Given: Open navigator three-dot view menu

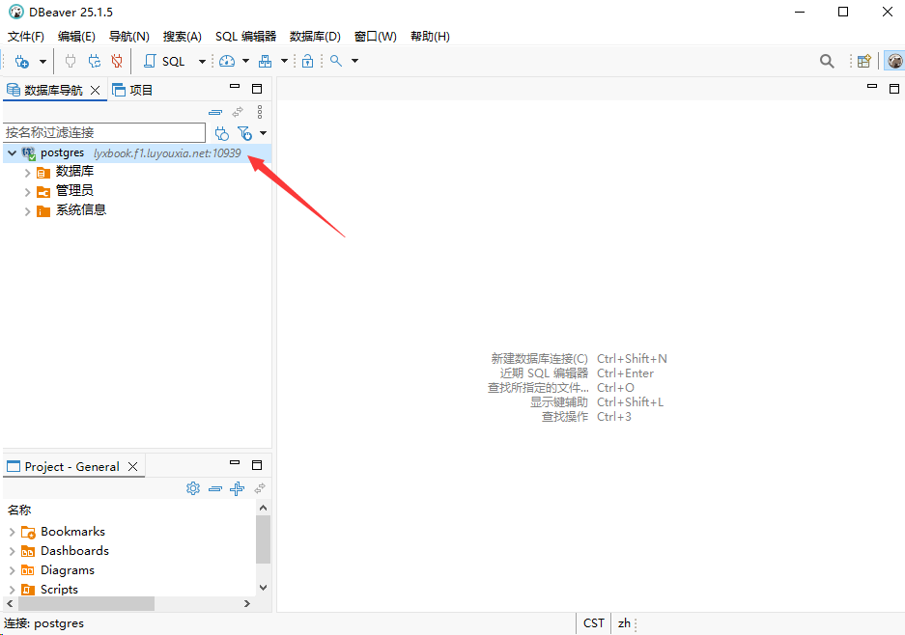Looking at the screenshot, I should 260,112.
